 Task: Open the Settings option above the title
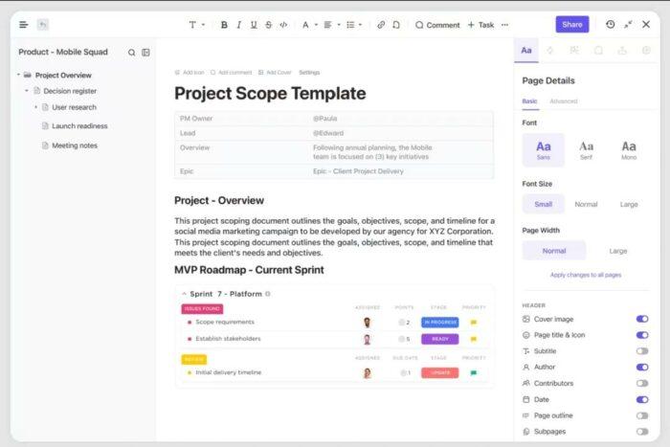309,72
